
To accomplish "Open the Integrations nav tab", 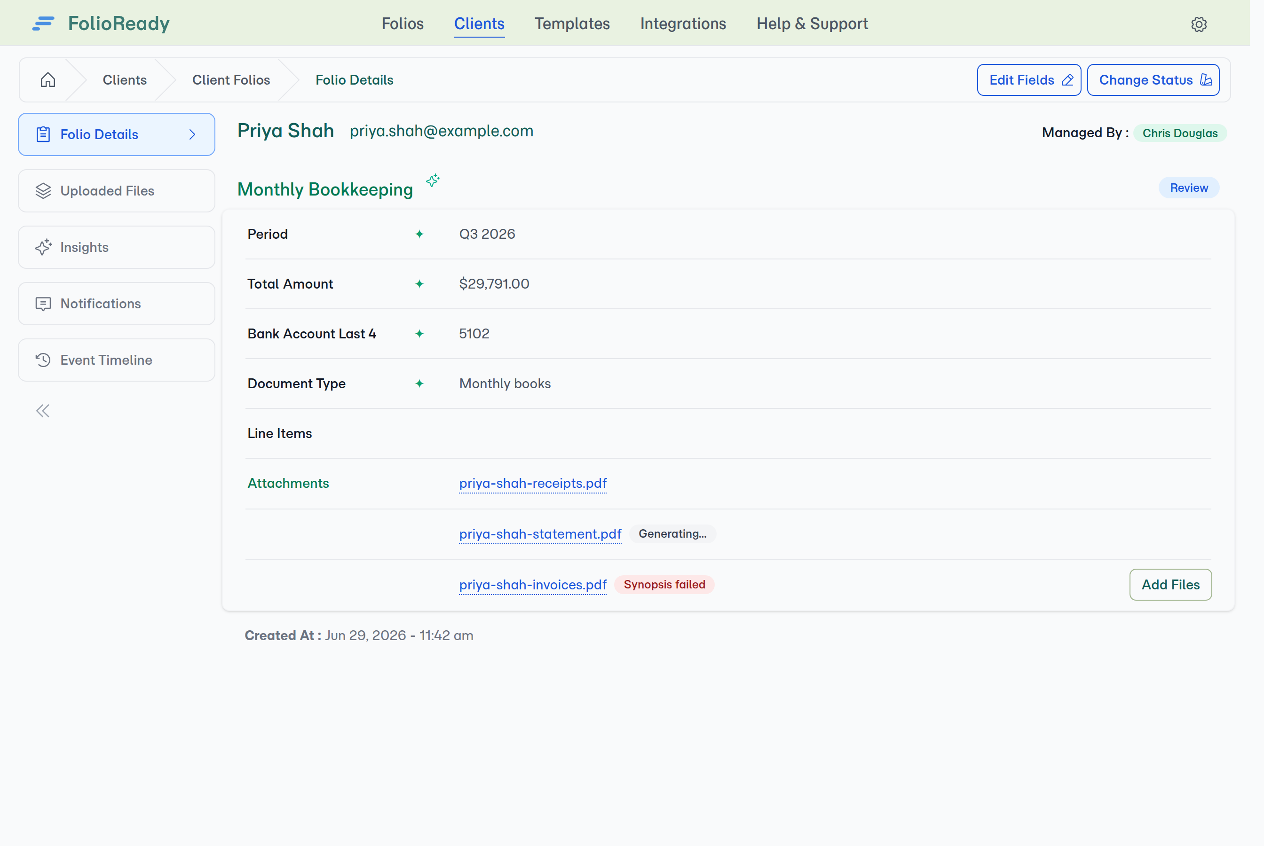I will pyautogui.click(x=683, y=24).
